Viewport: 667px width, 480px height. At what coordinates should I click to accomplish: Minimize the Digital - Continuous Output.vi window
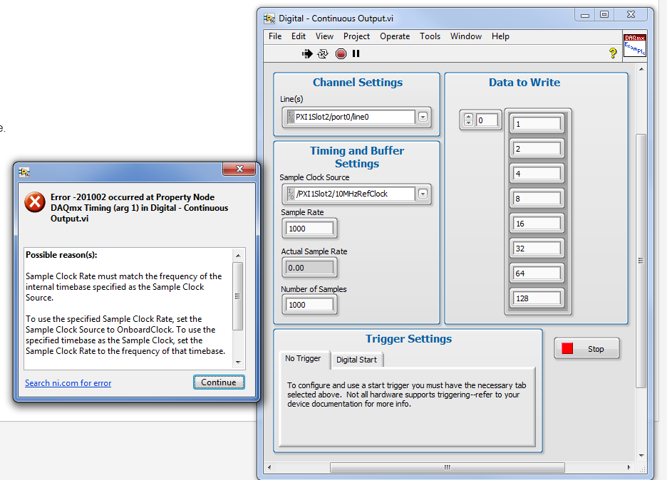pos(585,15)
